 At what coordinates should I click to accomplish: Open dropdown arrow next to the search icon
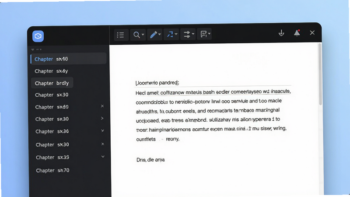point(143,35)
